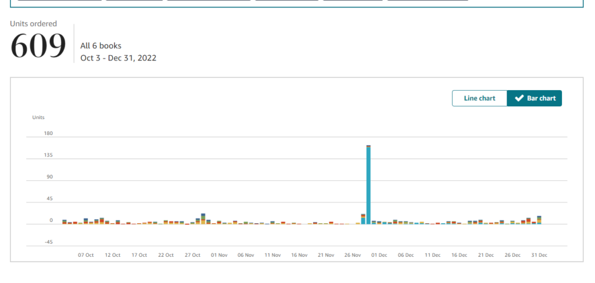Click the '06 Nov' axis label
The height and width of the screenshot is (283, 595).
click(246, 255)
